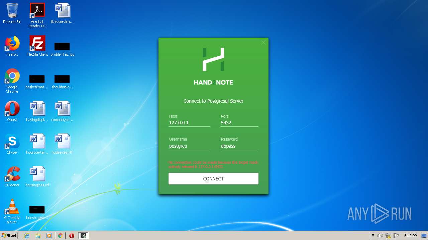Open the volume control tray icon
Image resolution: width=428 pixels, height=240 pixels.
[380, 236]
